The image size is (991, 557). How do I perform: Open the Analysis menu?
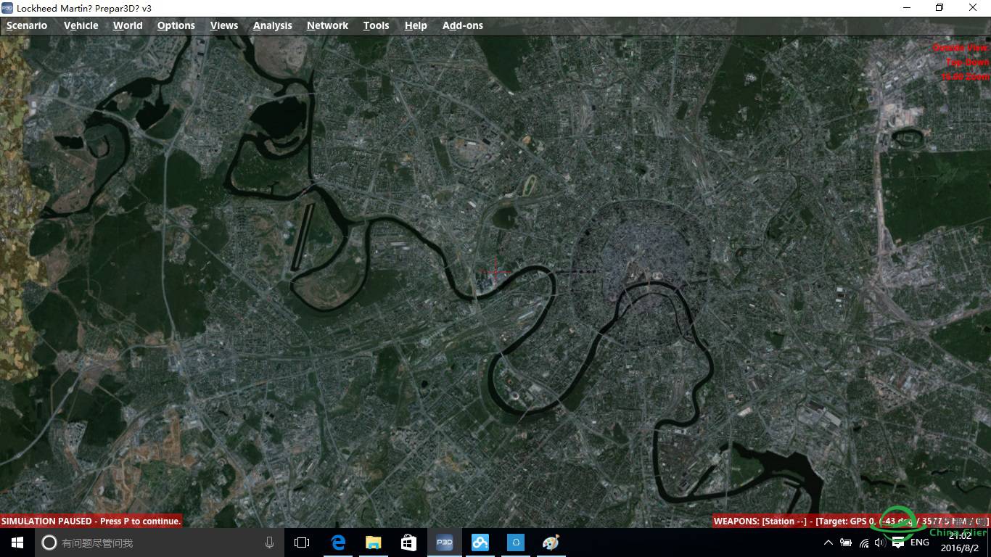[272, 25]
